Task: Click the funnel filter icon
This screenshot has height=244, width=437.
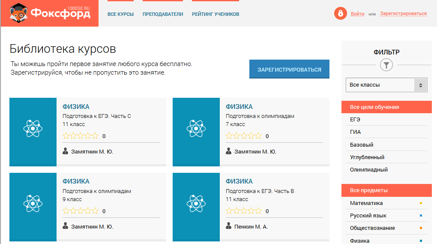Action: (386, 65)
